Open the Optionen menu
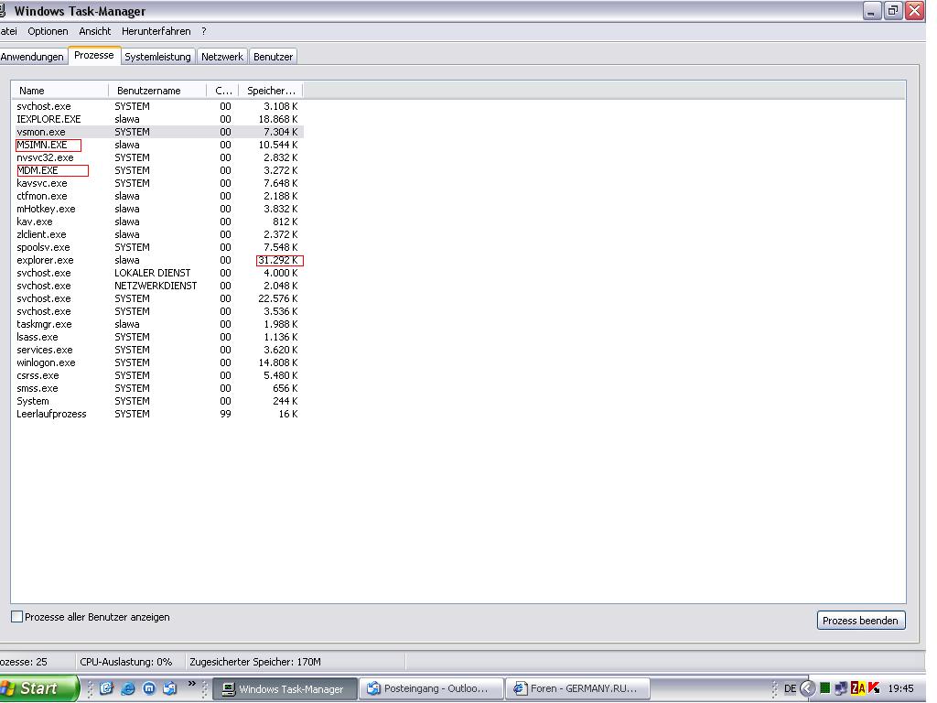 tap(48, 31)
